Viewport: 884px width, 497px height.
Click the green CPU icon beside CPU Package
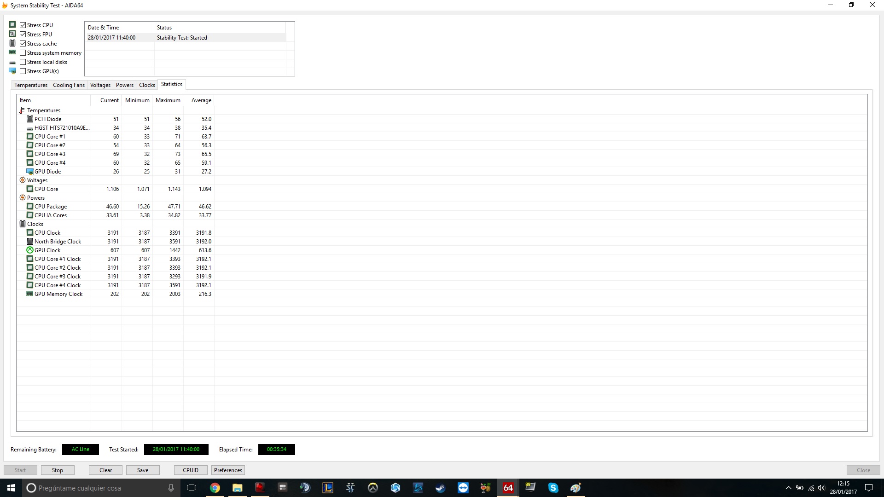point(30,207)
